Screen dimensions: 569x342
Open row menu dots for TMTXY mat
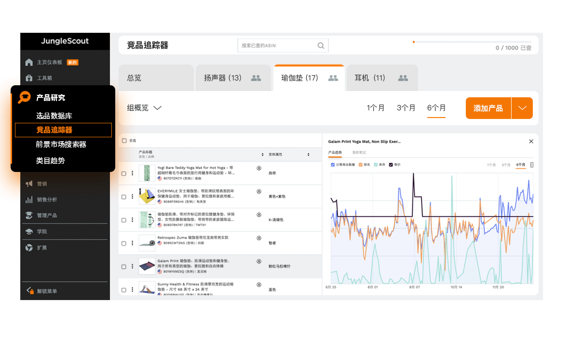click(133, 220)
